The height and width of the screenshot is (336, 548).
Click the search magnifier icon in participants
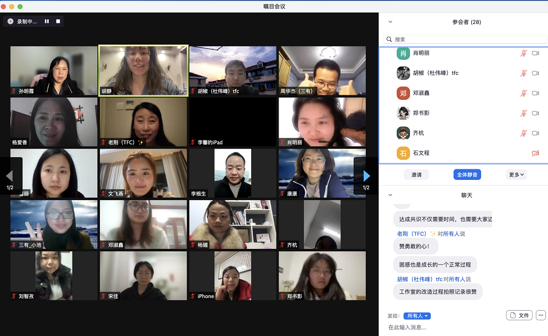coord(389,39)
